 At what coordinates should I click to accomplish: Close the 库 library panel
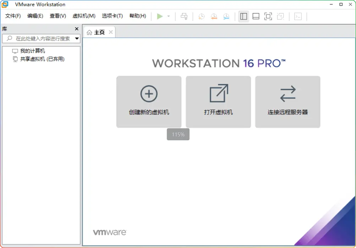pyautogui.click(x=77, y=29)
